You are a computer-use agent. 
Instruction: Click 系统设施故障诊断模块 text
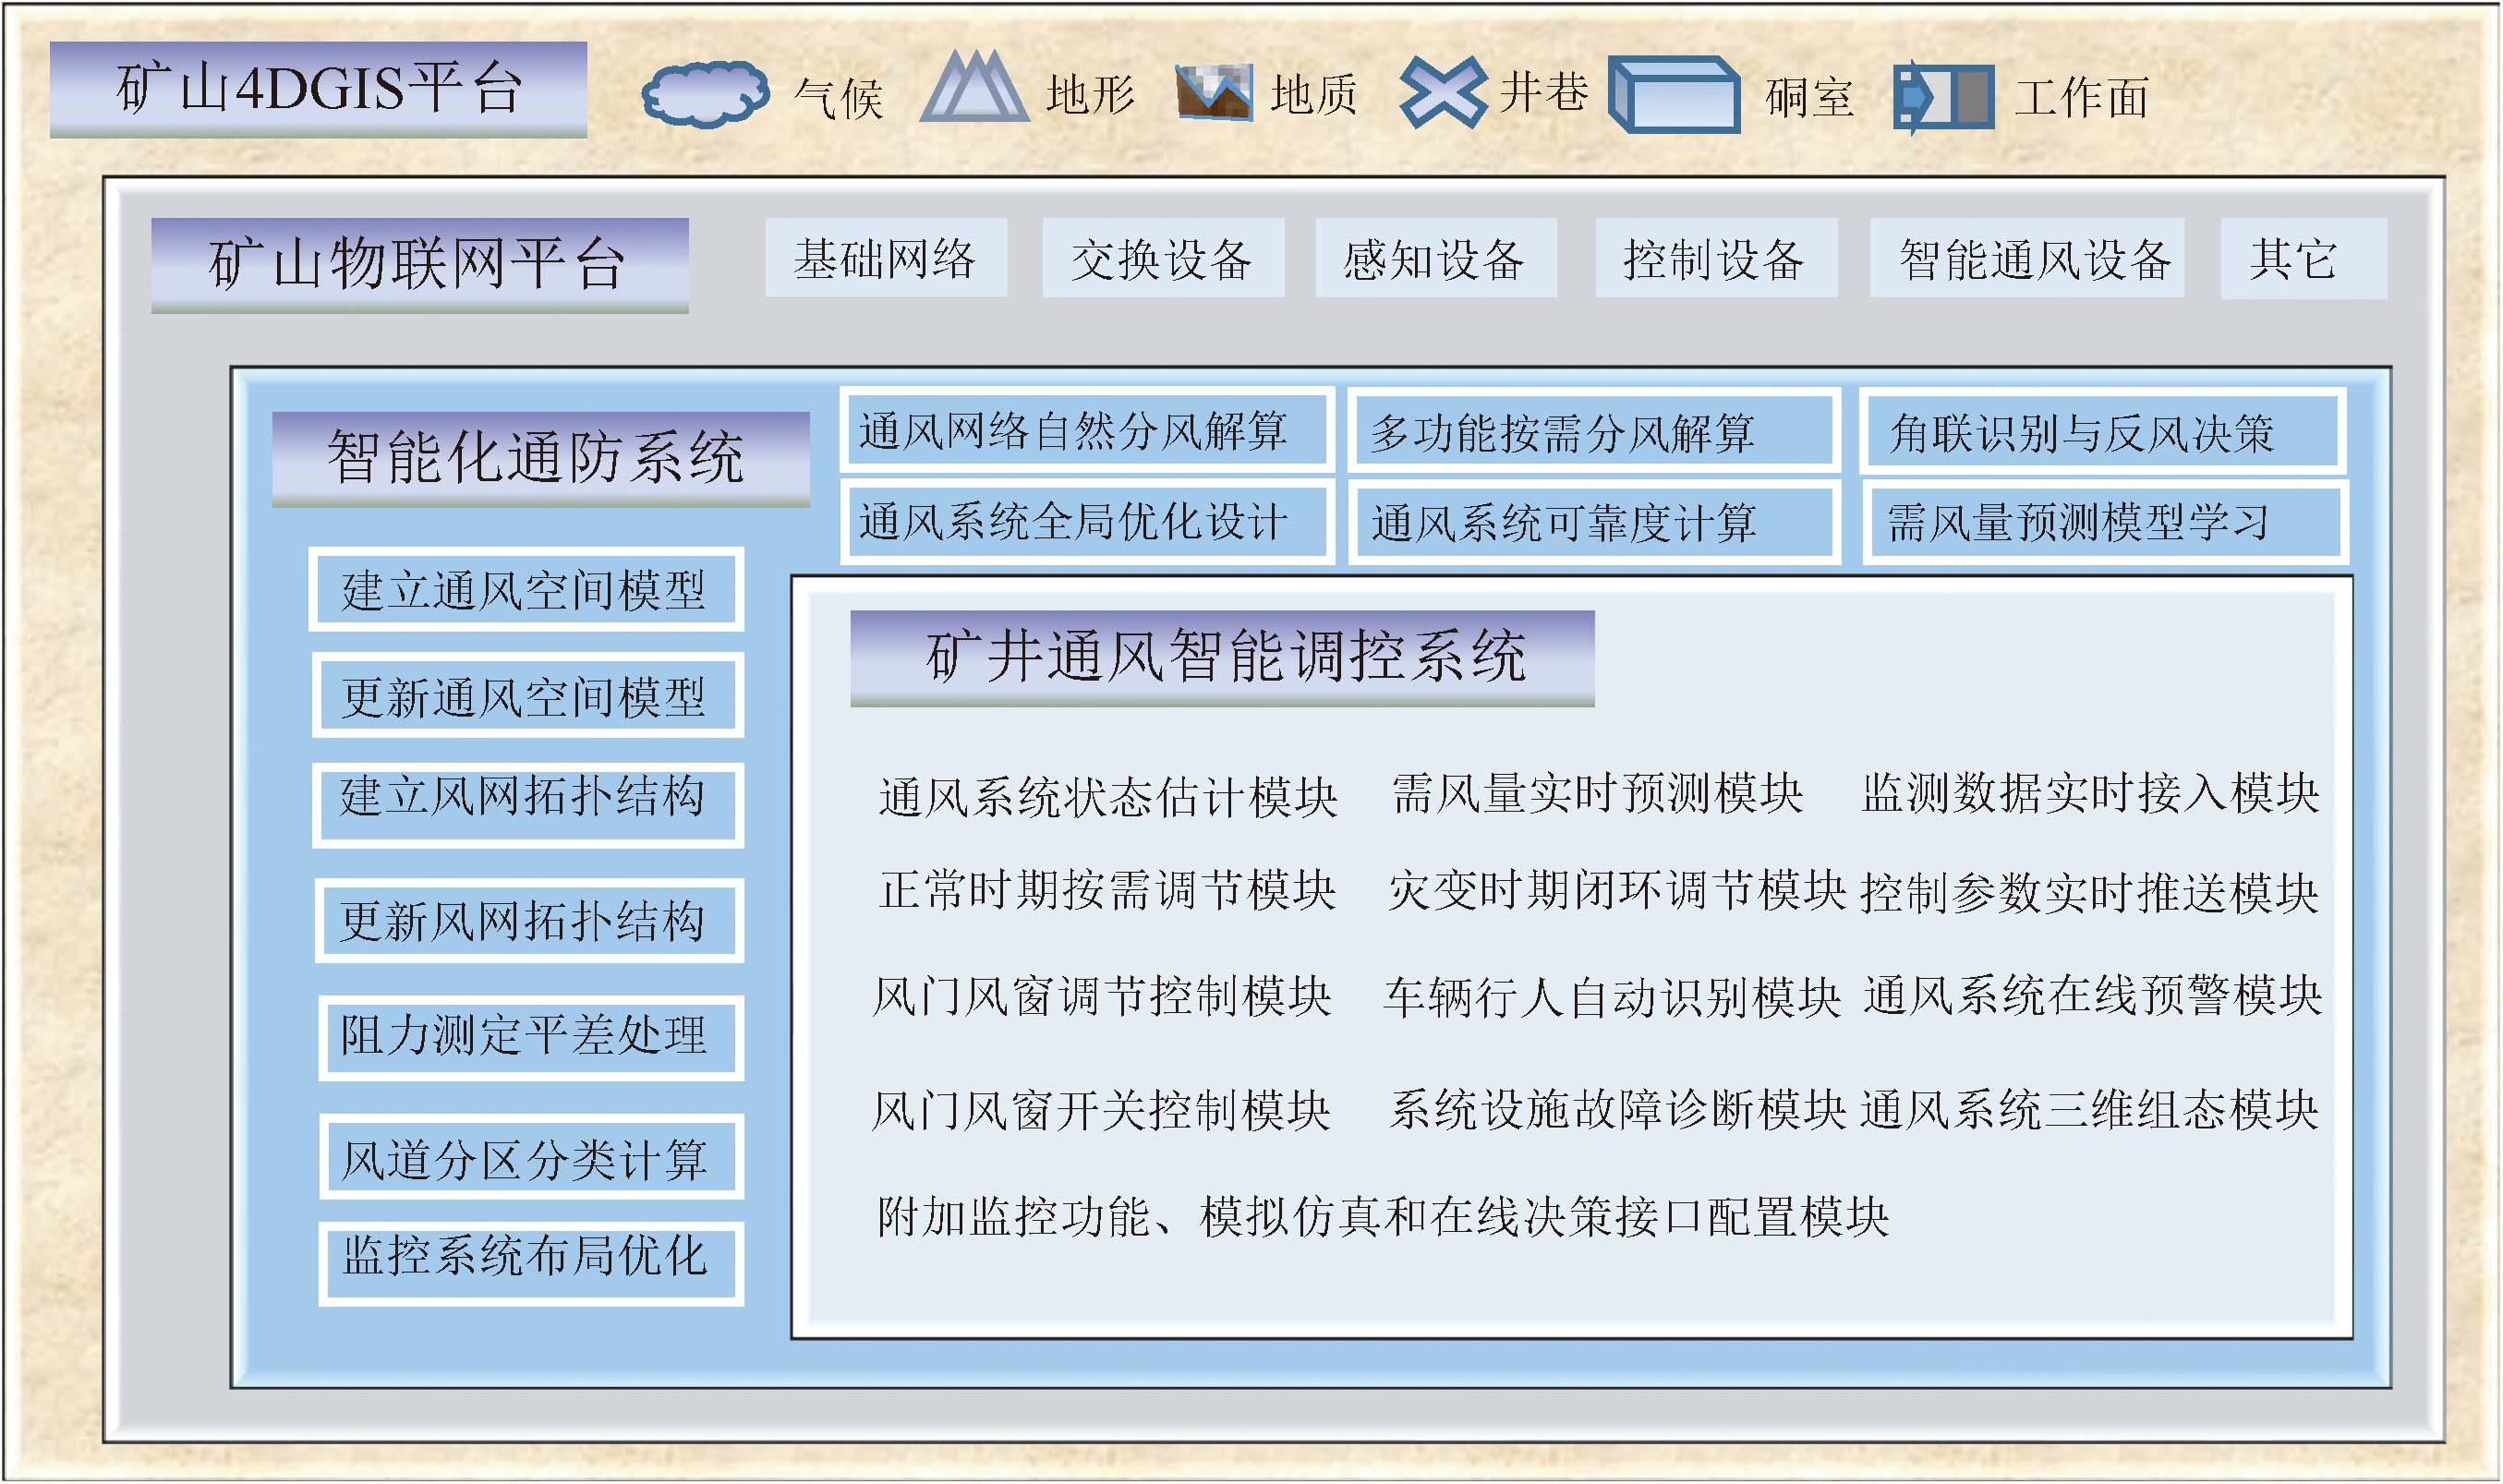pyautogui.click(x=1618, y=1109)
